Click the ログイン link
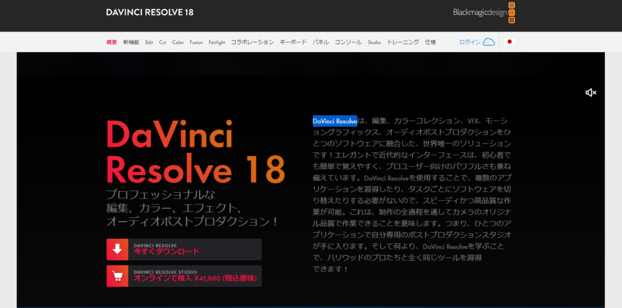 (470, 42)
